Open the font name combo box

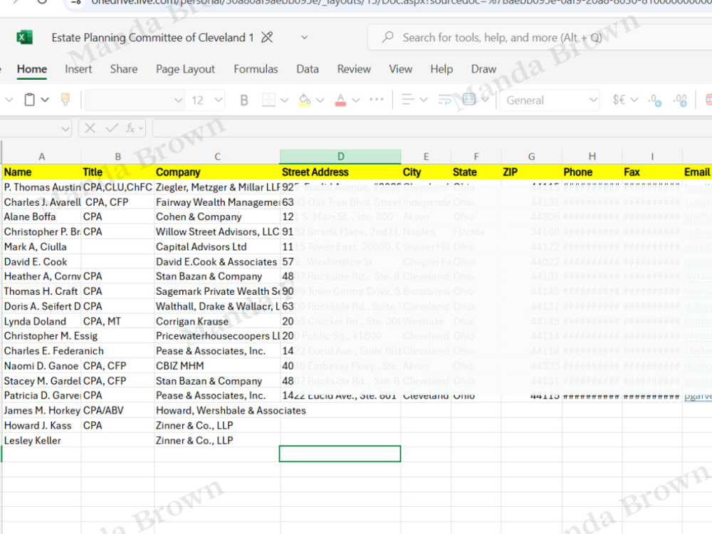(135, 100)
